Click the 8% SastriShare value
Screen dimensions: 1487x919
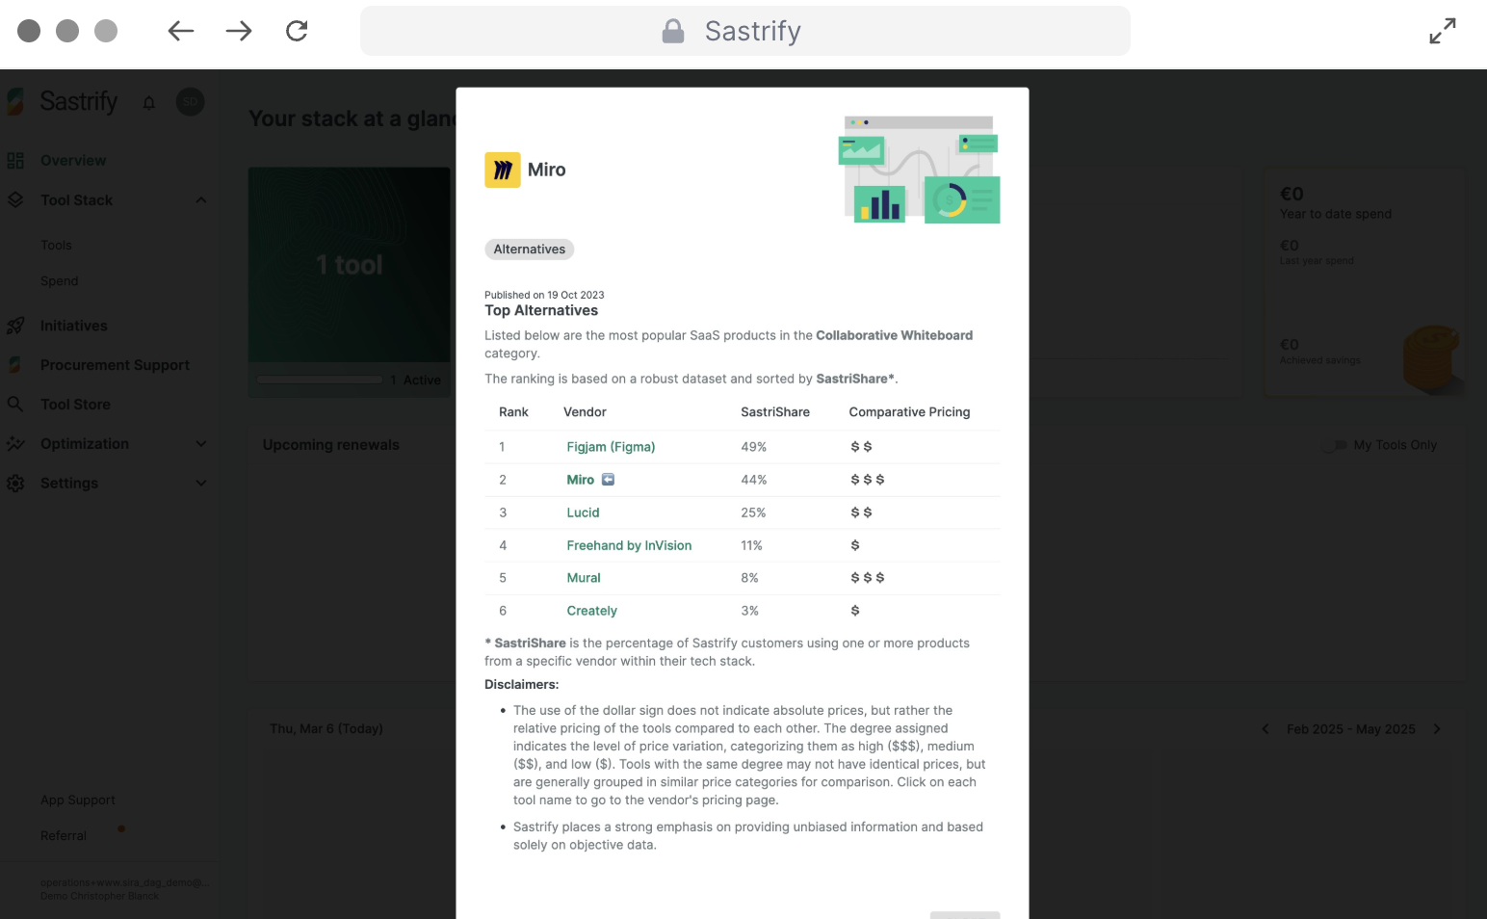[749, 578]
